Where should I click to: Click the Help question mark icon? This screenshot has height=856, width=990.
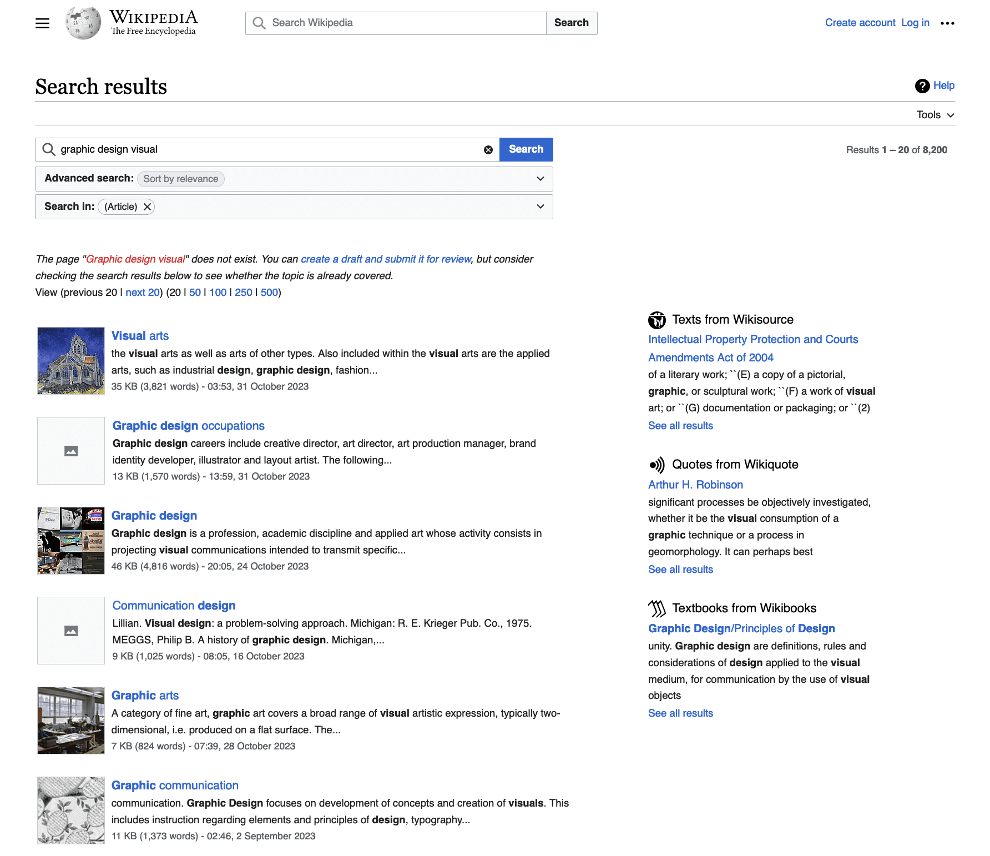[x=922, y=86]
